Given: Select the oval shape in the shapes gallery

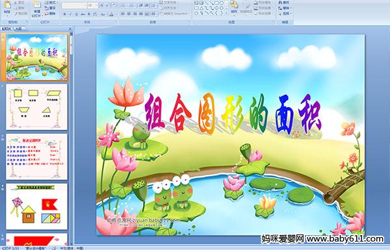Looking at the screenshot, I should pyautogui.click(x=222, y=3).
